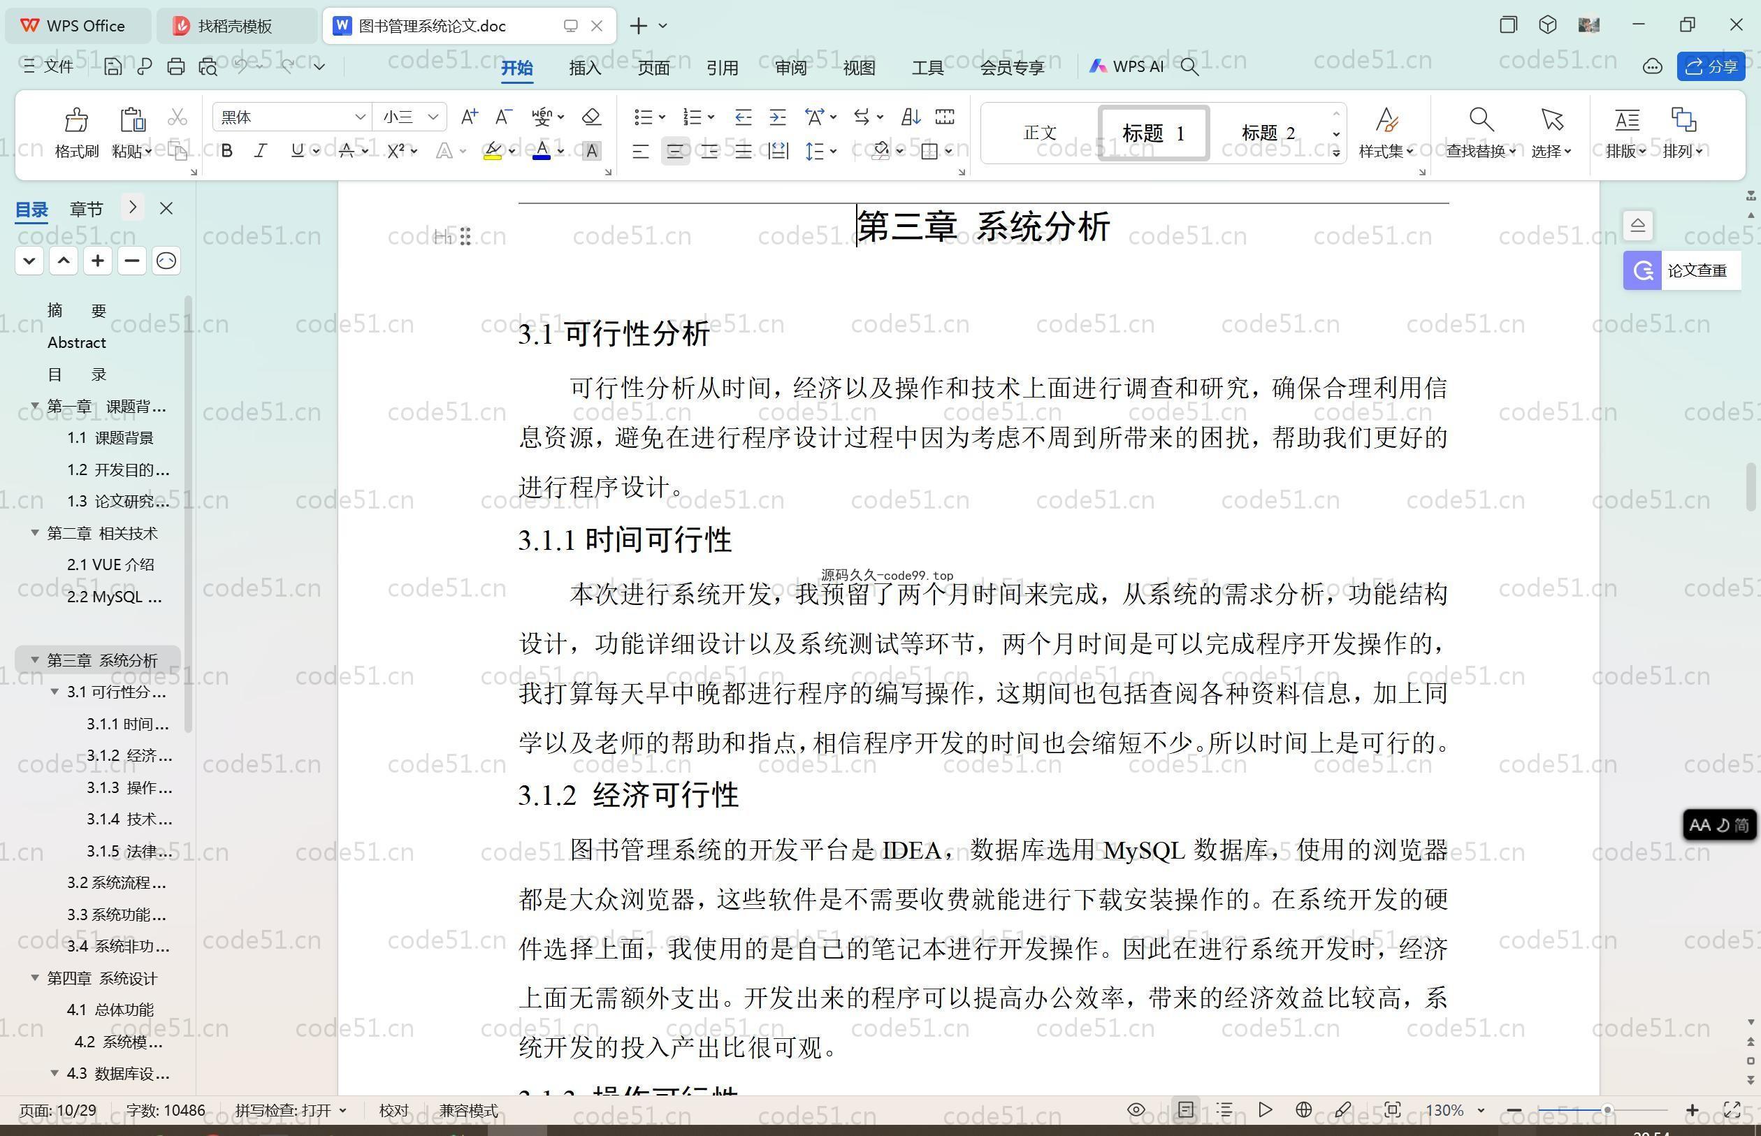Click the Play/reading mode icon in status bar
Image resolution: width=1761 pixels, height=1136 pixels.
coord(1265,1109)
